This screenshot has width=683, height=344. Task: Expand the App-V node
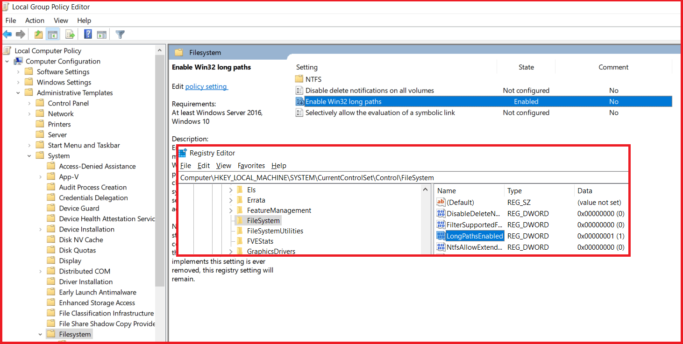coord(41,177)
